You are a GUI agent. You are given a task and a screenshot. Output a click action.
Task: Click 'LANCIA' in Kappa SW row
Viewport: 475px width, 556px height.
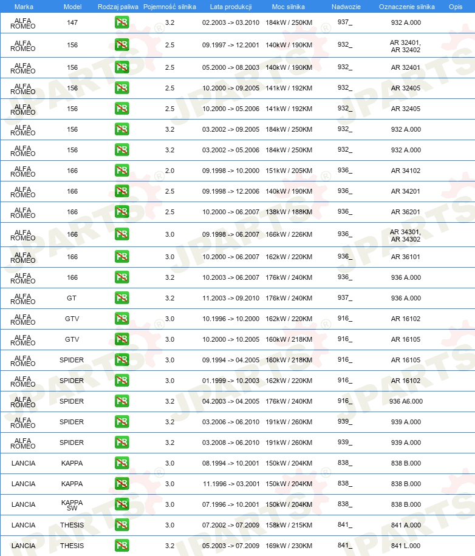24,504
